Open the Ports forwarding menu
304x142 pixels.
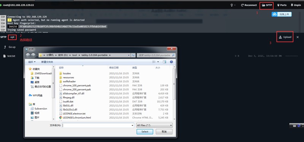click(282, 5)
